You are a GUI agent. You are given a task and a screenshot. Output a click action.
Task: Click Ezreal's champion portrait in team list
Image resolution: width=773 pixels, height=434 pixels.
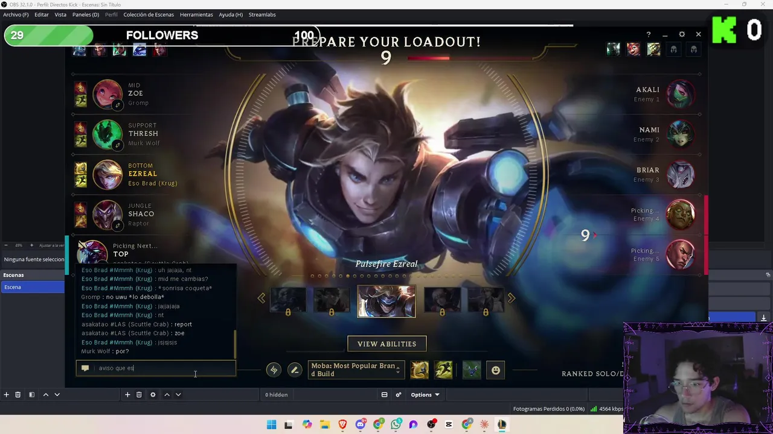(x=107, y=174)
